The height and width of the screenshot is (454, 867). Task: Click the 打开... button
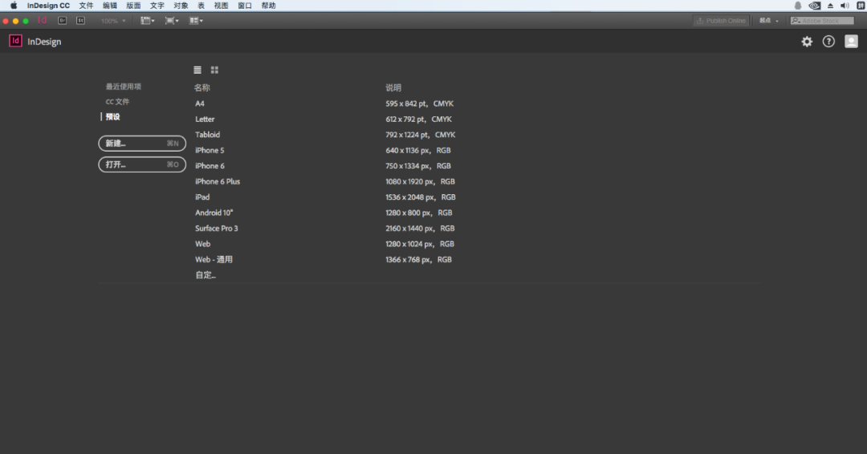coord(142,164)
